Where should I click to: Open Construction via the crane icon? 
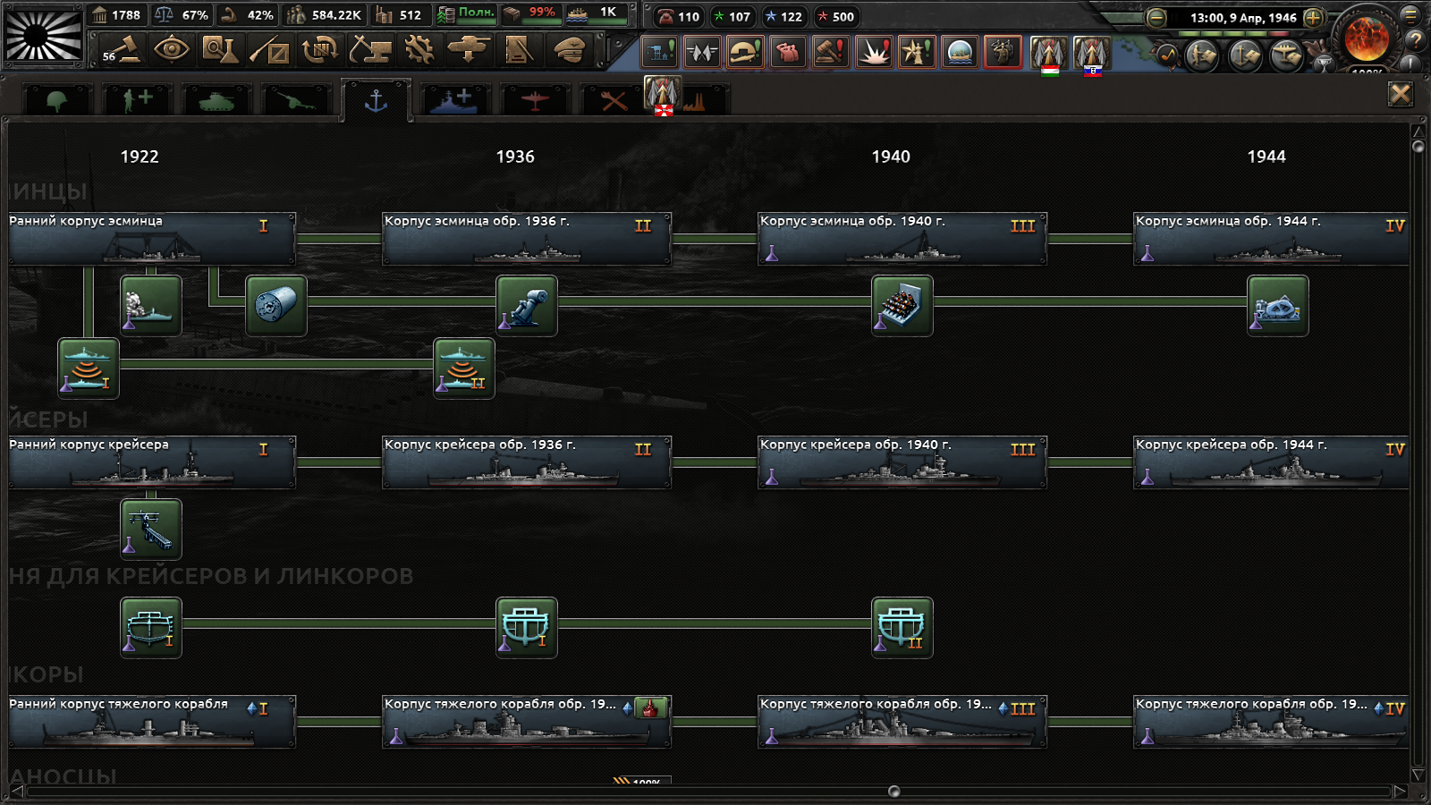tap(369, 49)
